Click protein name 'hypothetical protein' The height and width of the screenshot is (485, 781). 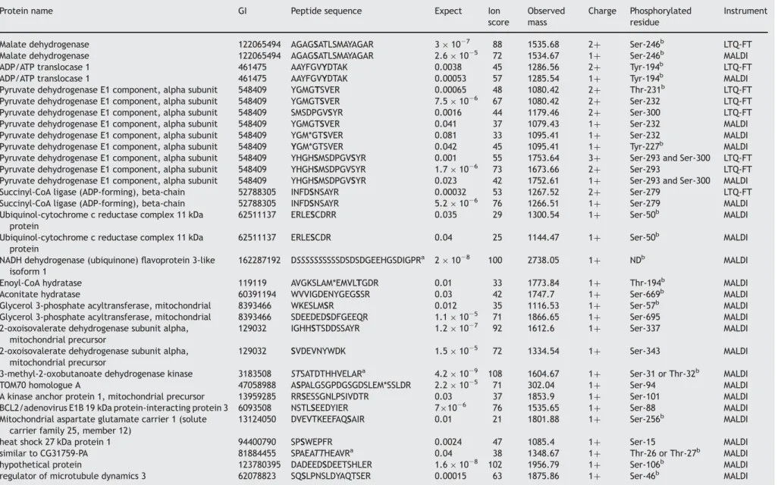tap(41, 465)
